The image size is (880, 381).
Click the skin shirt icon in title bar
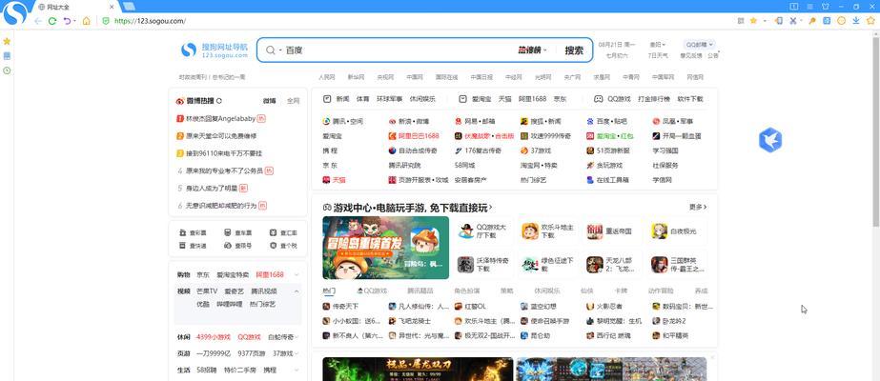click(x=825, y=6)
